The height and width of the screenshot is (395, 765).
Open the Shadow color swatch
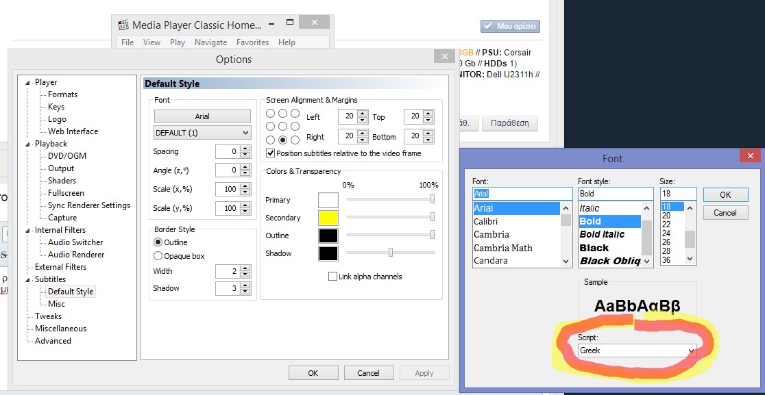point(328,253)
